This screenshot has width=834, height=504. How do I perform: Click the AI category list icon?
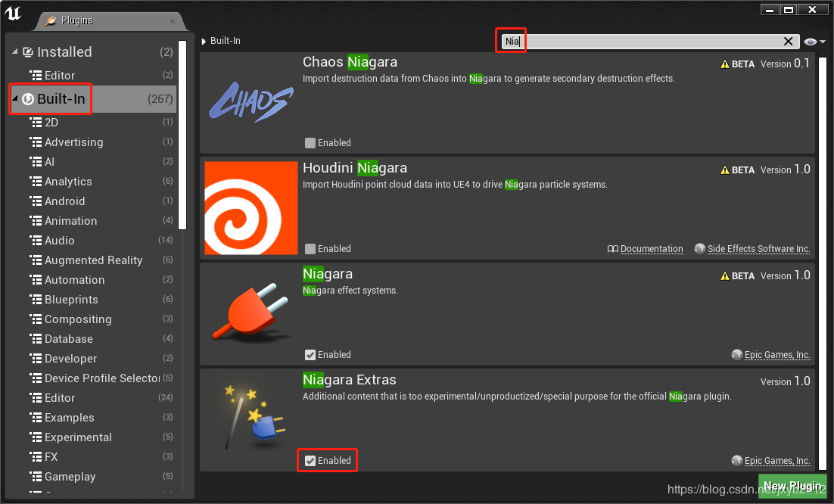coord(36,162)
